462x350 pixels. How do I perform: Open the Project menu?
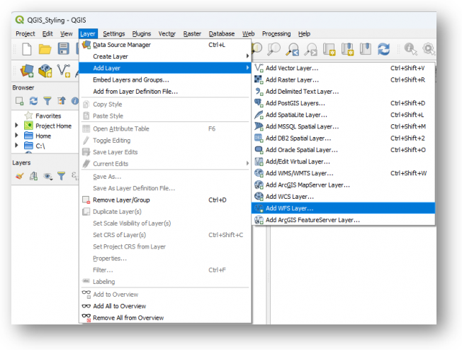[26, 33]
